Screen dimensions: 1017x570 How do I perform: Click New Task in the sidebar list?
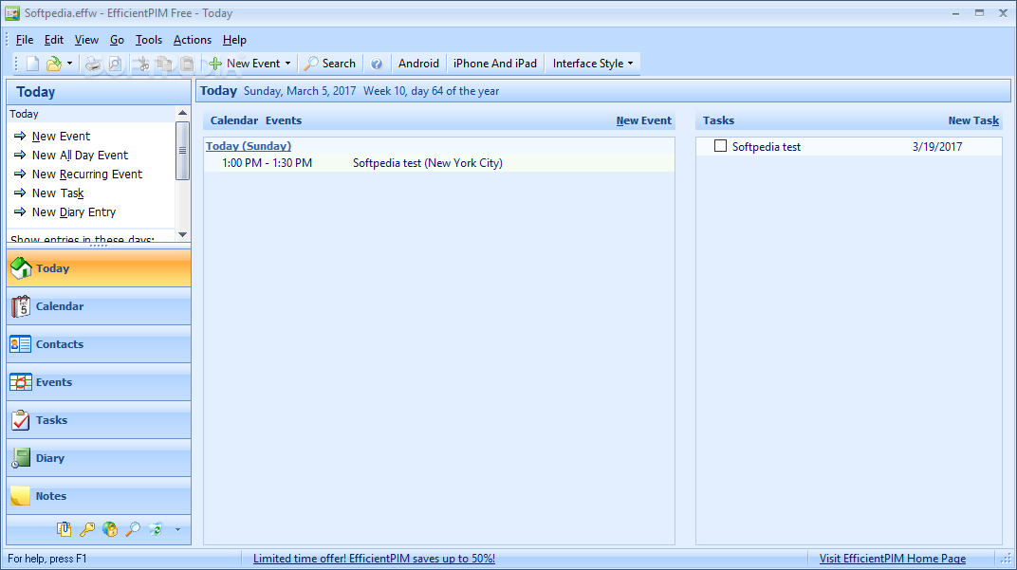click(x=58, y=193)
